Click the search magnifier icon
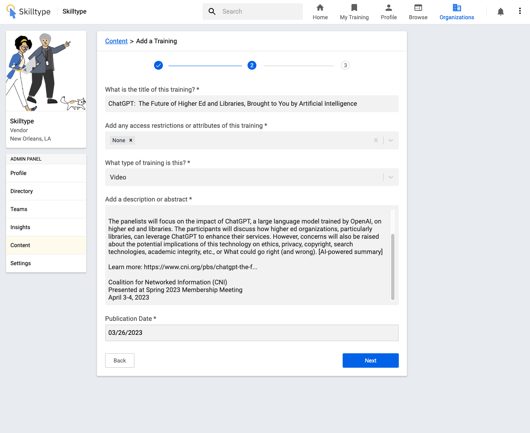The height and width of the screenshot is (433, 530). [x=212, y=12]
